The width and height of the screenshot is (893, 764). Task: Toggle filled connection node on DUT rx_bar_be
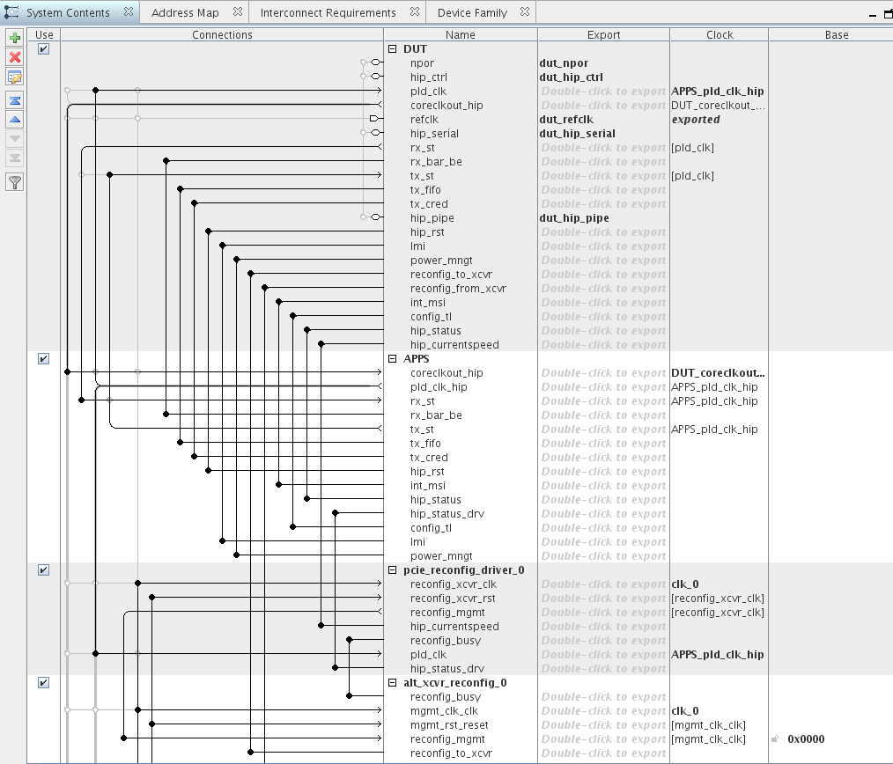click(166, 161)
